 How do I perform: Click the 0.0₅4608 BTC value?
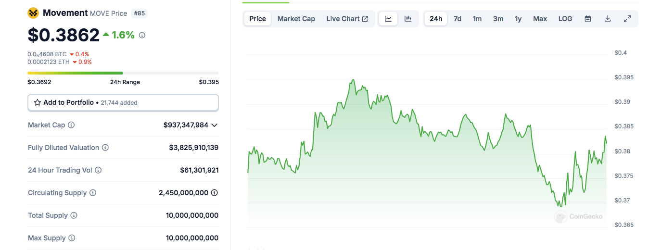(47, 54)
